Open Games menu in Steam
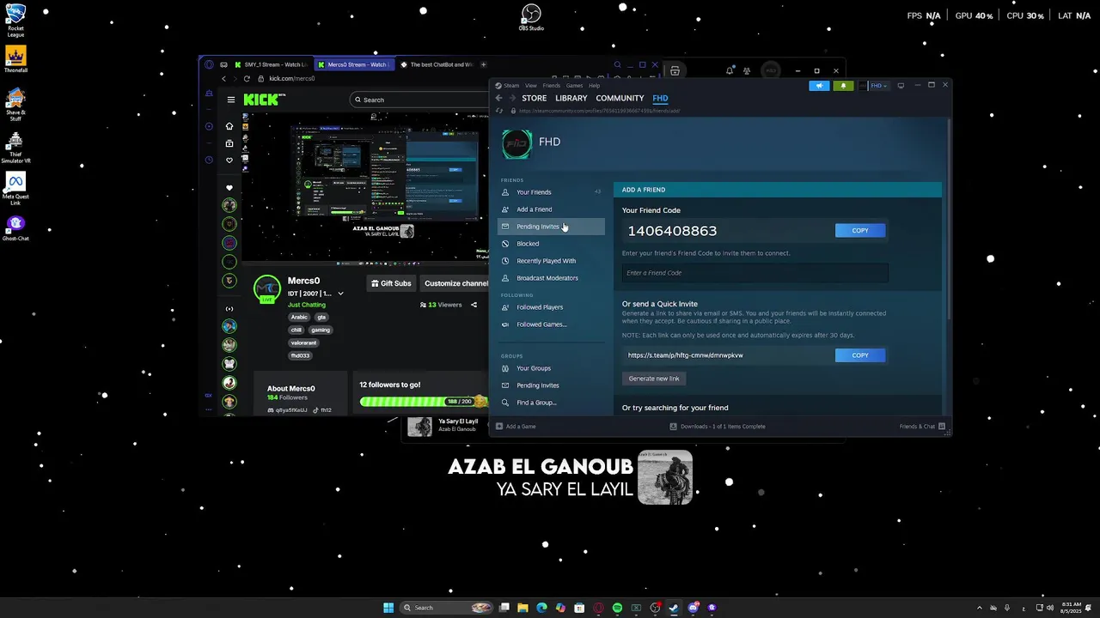 pos(574,86)
